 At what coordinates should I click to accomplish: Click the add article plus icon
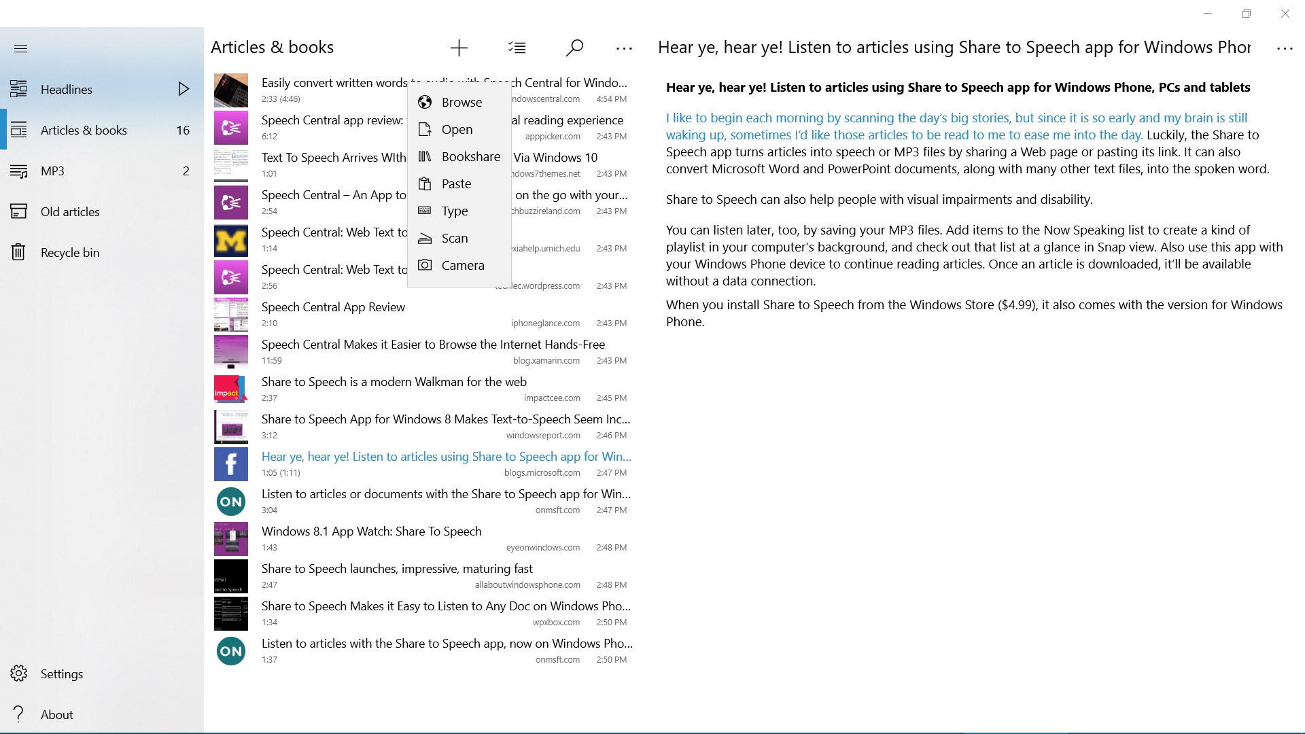click(459, 48)
